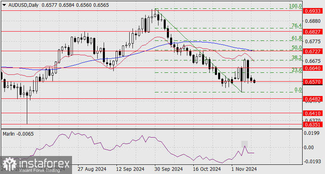This screenshot has height=174, width=325.
Task: Select the 0.6410 price level label
Action: click(x=313, y=113)
